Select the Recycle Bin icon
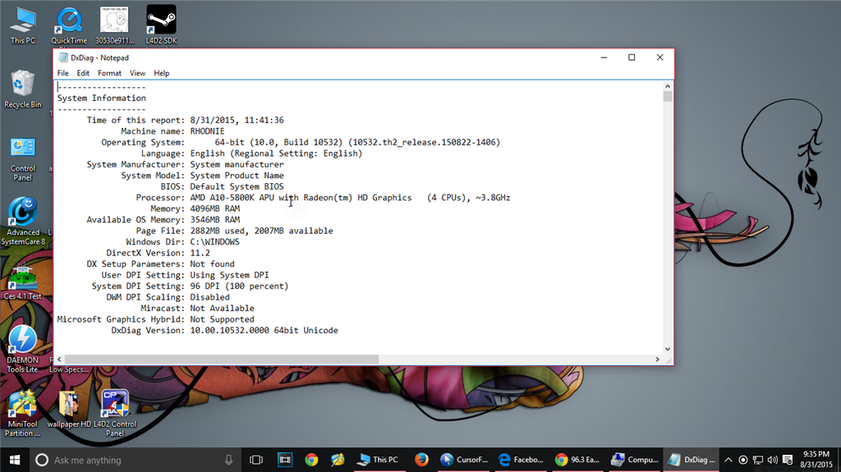Viewport: 841px width, 472px height. pyautogui.click(x=22, y=89)
